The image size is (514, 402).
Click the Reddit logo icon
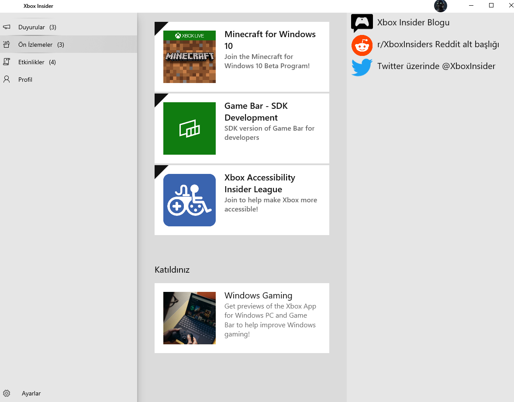click(x=362, y=45)
